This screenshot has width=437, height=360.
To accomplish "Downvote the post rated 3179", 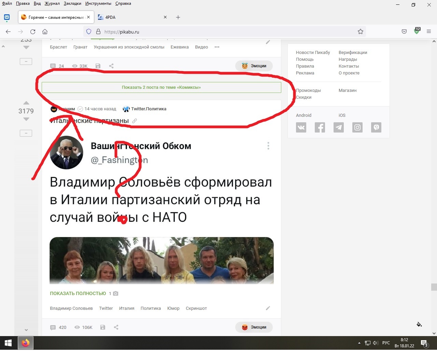I will (26, 119).
